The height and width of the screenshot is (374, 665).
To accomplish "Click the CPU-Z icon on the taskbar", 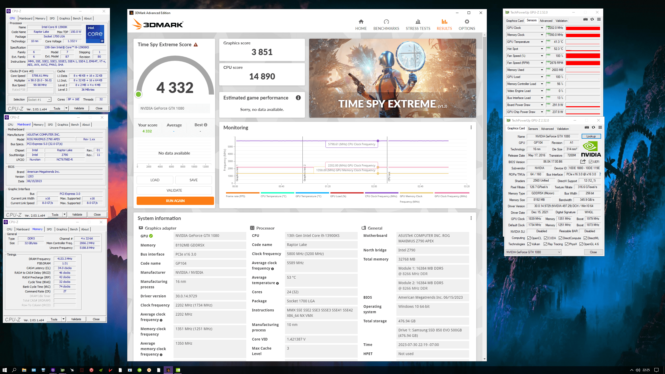I will [53, 370].
